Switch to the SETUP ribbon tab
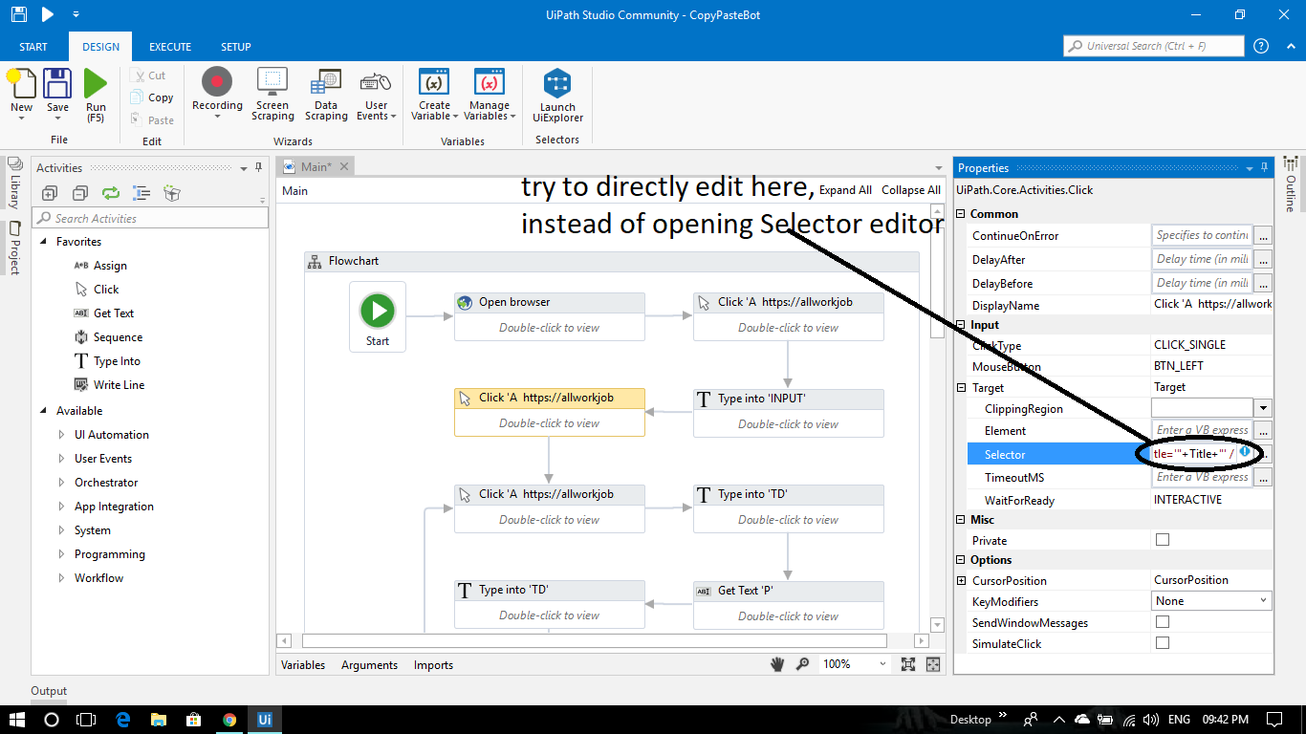The image size is (1306, 734). [x=236, y=47]
